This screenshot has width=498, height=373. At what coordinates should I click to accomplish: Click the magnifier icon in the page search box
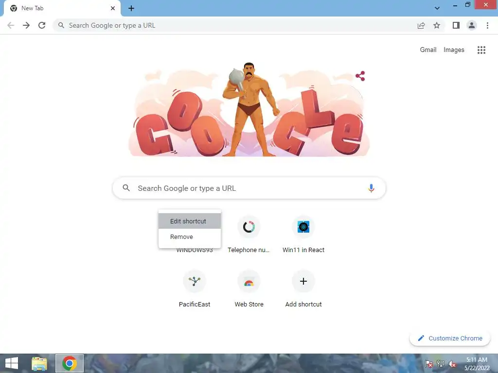pyautogui.click(x=126, y=188)
